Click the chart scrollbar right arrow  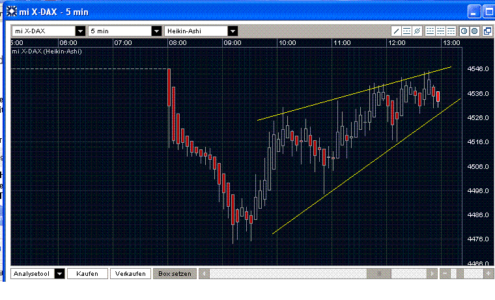click(x=432, y=273)
